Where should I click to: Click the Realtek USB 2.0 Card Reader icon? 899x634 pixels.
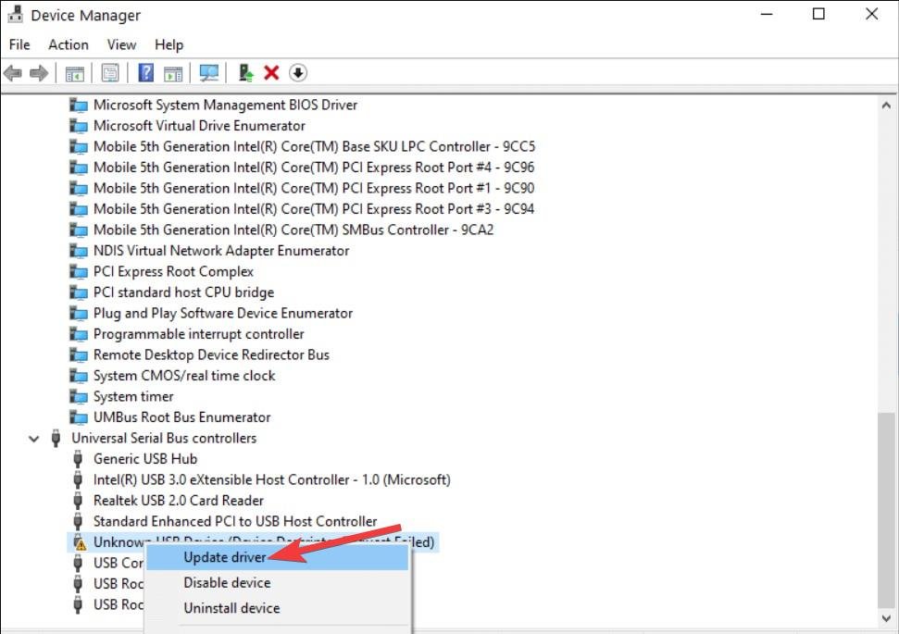point(78,501)
